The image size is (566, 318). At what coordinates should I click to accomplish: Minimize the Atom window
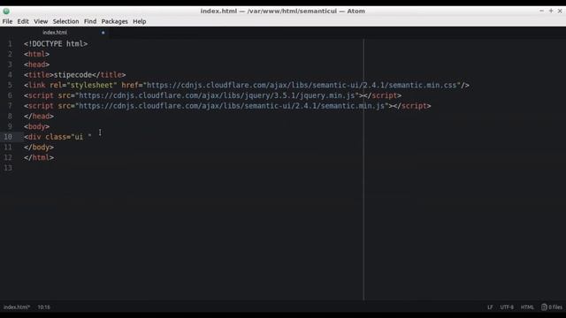coord(541,11)
